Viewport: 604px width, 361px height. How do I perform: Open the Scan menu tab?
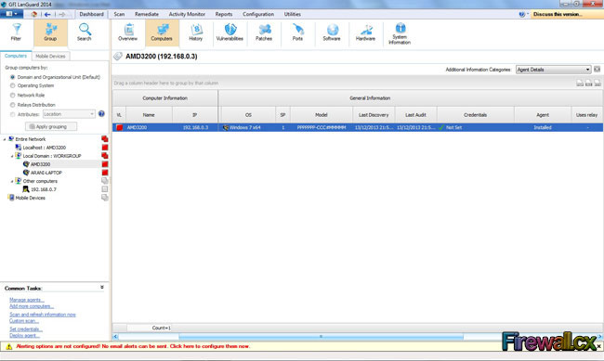click(119, 14)
